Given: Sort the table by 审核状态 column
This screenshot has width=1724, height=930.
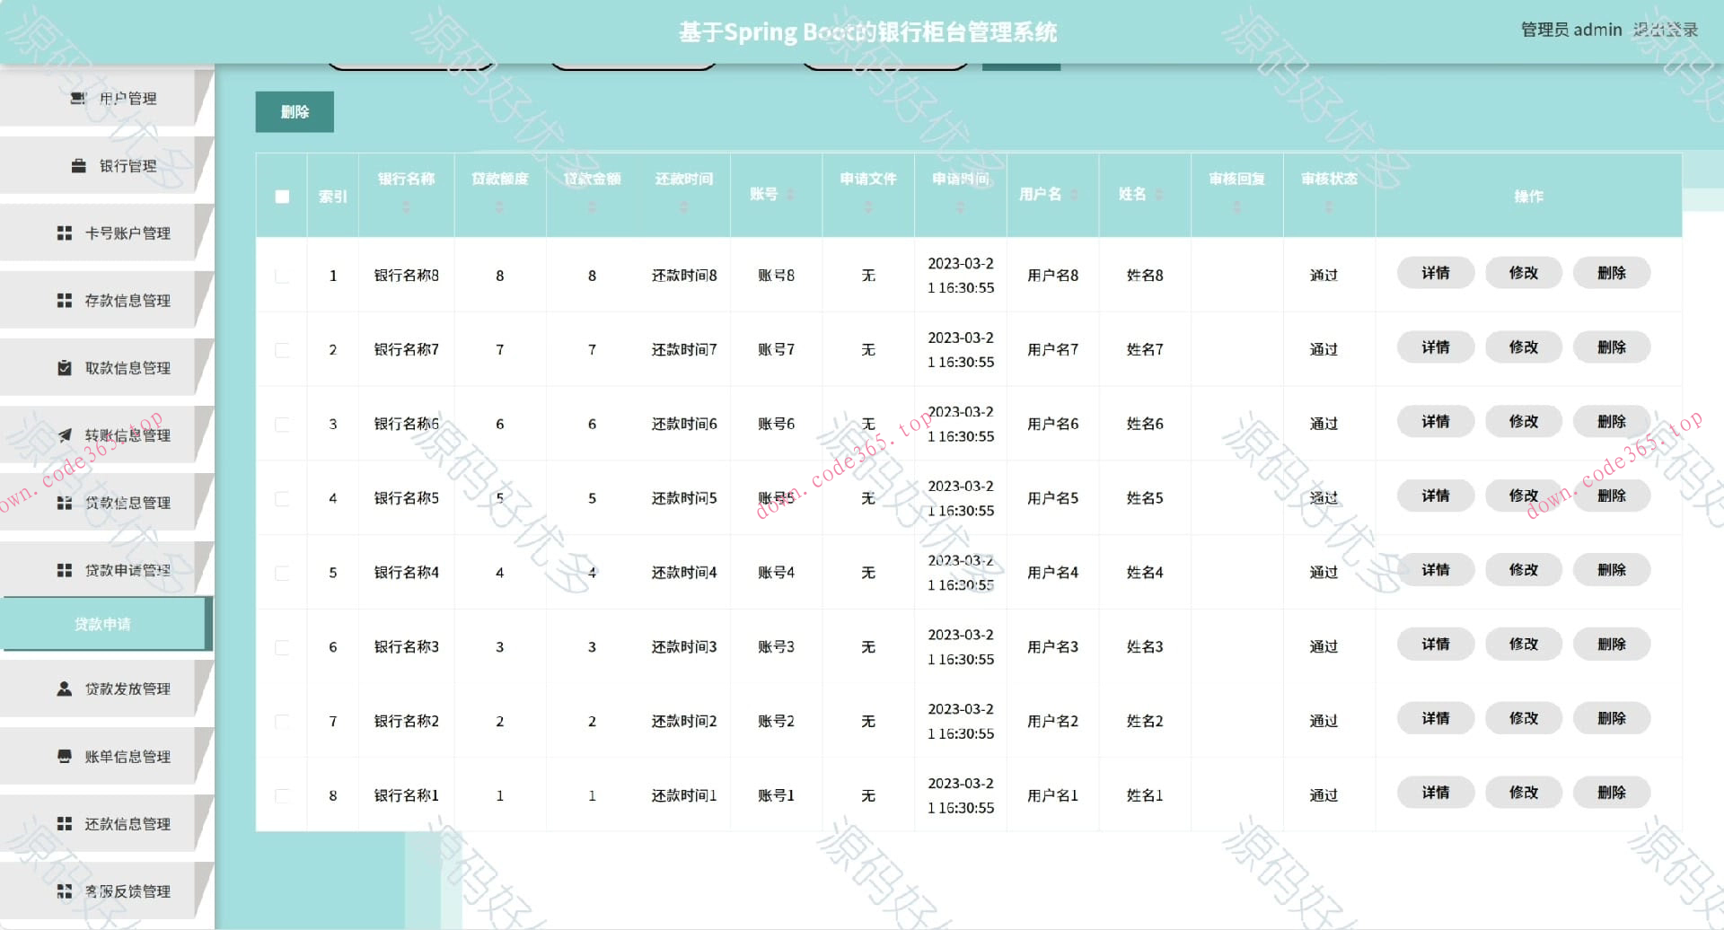Looking at the screenshot, I should (x=1328, y=207).
